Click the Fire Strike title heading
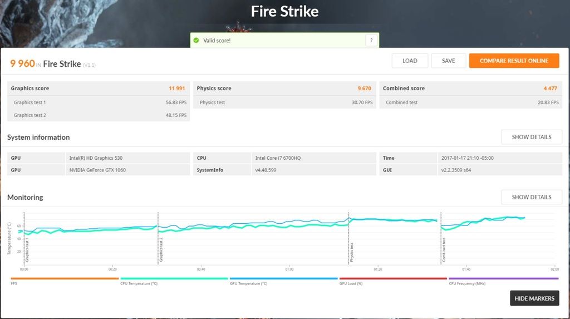This screenshot has height=319, width=570. [x=284, y=11]
